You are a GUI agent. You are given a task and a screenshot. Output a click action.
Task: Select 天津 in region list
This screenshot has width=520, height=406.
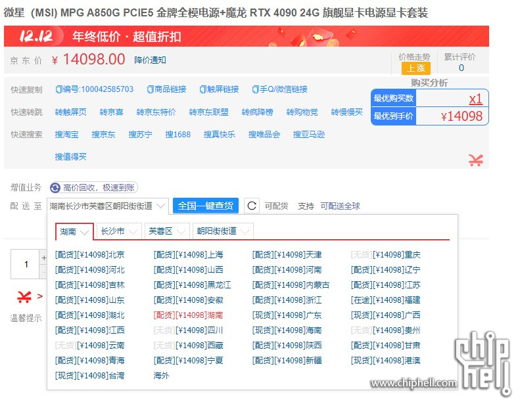[x=287, y=254]
